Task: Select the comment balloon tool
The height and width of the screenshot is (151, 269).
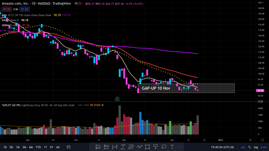Action: coord(164,147)
